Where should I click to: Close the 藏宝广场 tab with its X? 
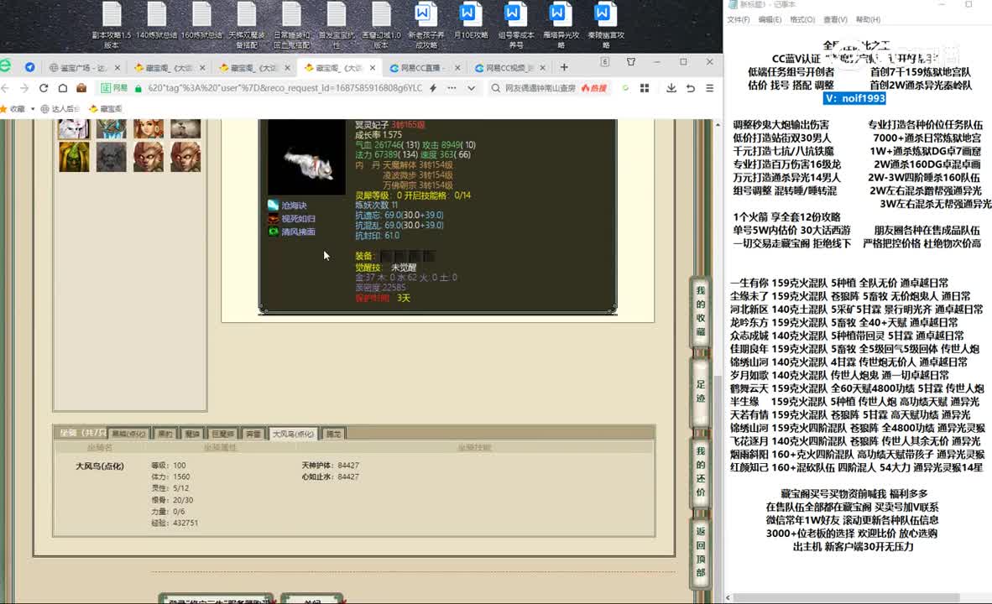click(117, 68)
